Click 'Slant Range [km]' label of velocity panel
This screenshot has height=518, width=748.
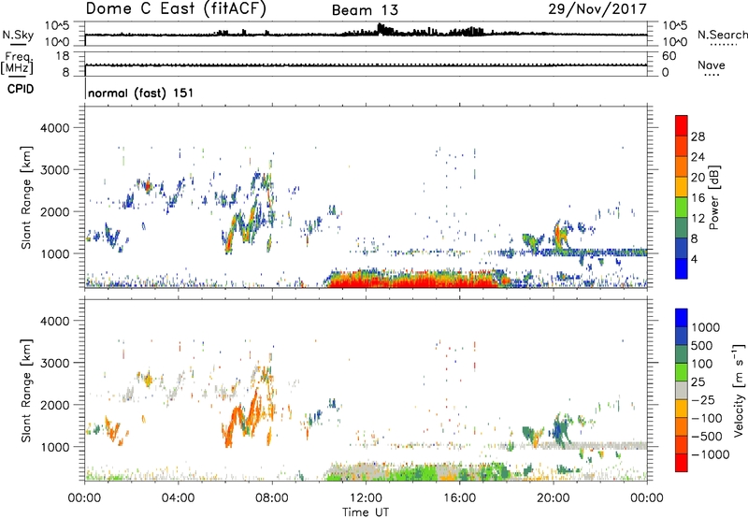click(26, 391)
